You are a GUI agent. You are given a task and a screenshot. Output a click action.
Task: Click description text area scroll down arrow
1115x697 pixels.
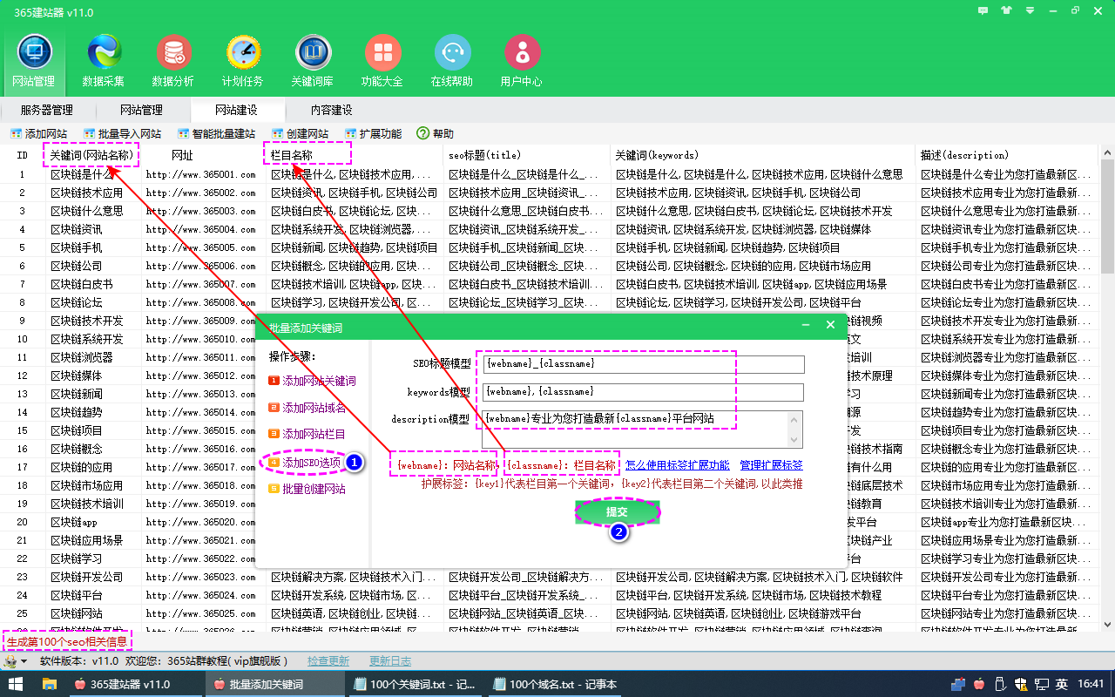(795, 441)
